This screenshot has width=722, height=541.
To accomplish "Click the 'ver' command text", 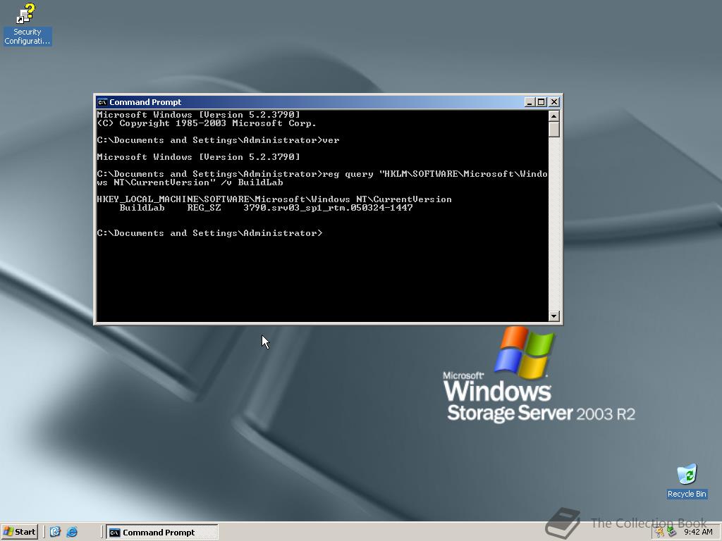I will pyautogui.click(x=331, y=140).
